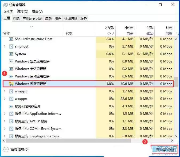Click the horizontal scrollbar right arrow
This screenshot has height=157, width=180.
(172, 141)
